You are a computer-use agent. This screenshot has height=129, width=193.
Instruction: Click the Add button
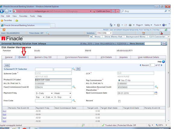pos(7,65)
